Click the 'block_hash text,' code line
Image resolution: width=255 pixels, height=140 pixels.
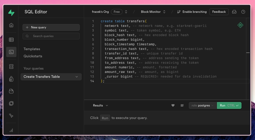[120, 35]
